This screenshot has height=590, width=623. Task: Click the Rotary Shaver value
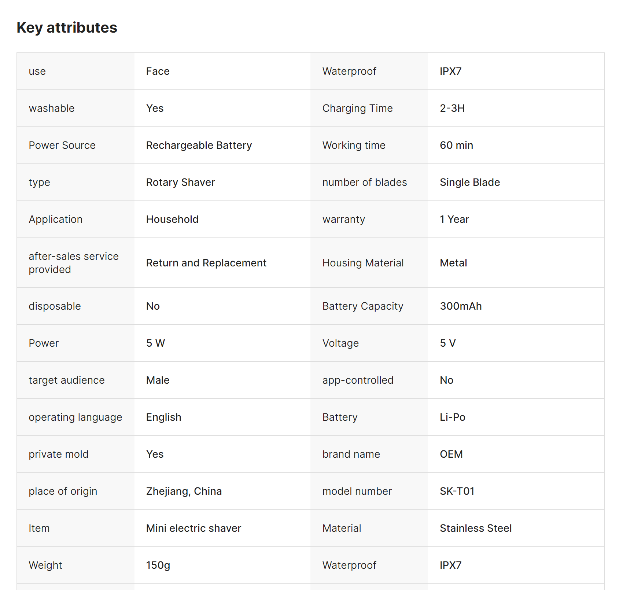[x=180, y=182]
